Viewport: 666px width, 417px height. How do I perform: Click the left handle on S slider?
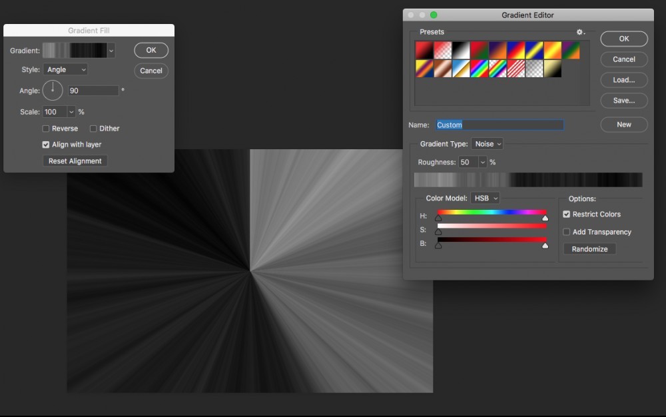(x=438, y=232)
